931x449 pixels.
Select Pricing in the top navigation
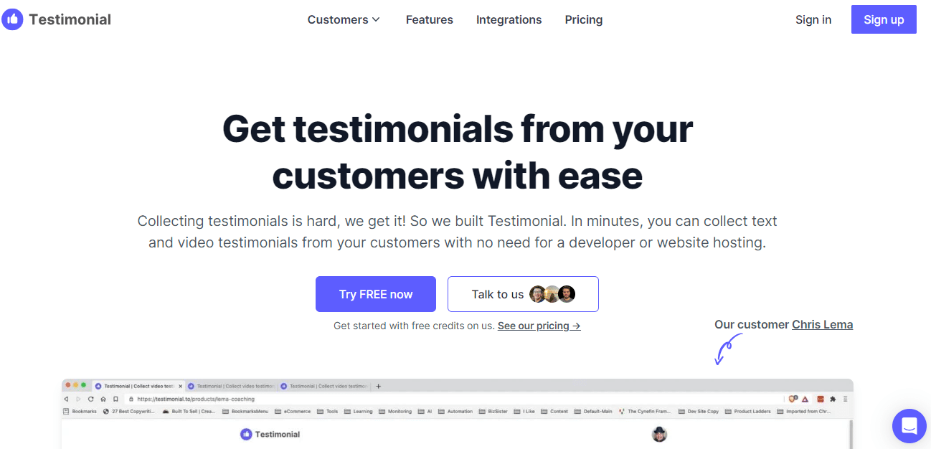[583, 19]
